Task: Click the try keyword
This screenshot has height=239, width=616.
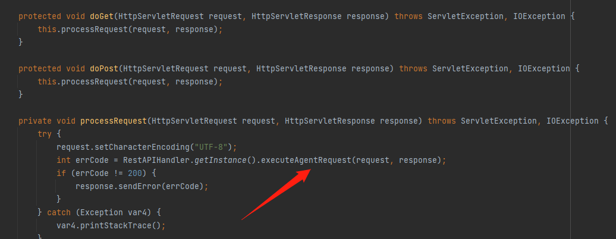Action: (x=45, y=134)
